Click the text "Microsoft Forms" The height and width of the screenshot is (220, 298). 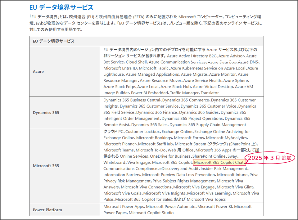click(x=189, y=138)
